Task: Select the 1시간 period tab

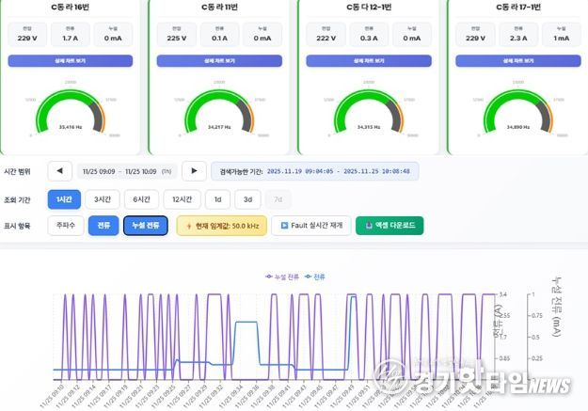Action: pos(64,198)
